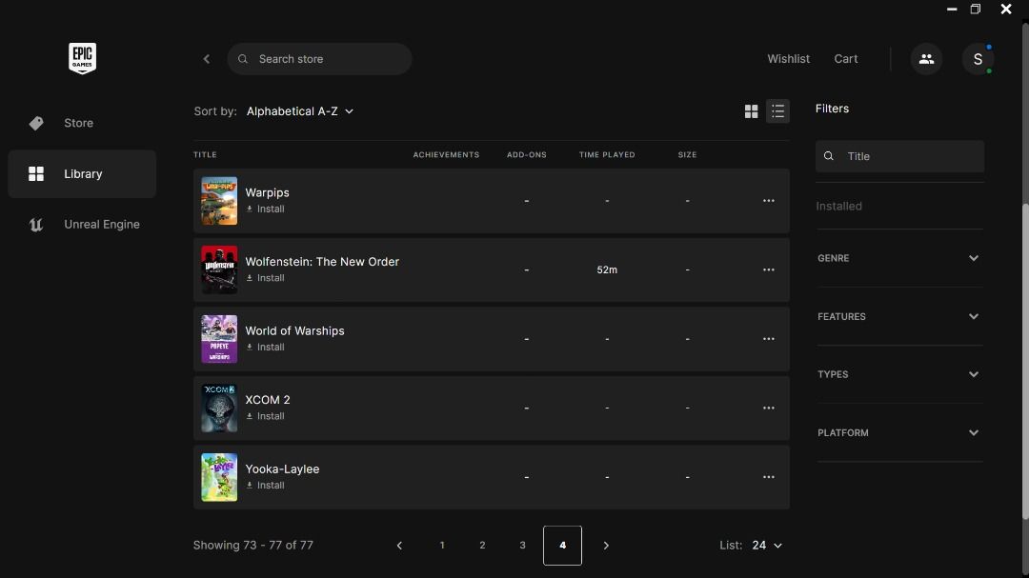Go to next page arrow
Image resolution: width=1029 pixels, height=578 pixels.
coord(606,546)
